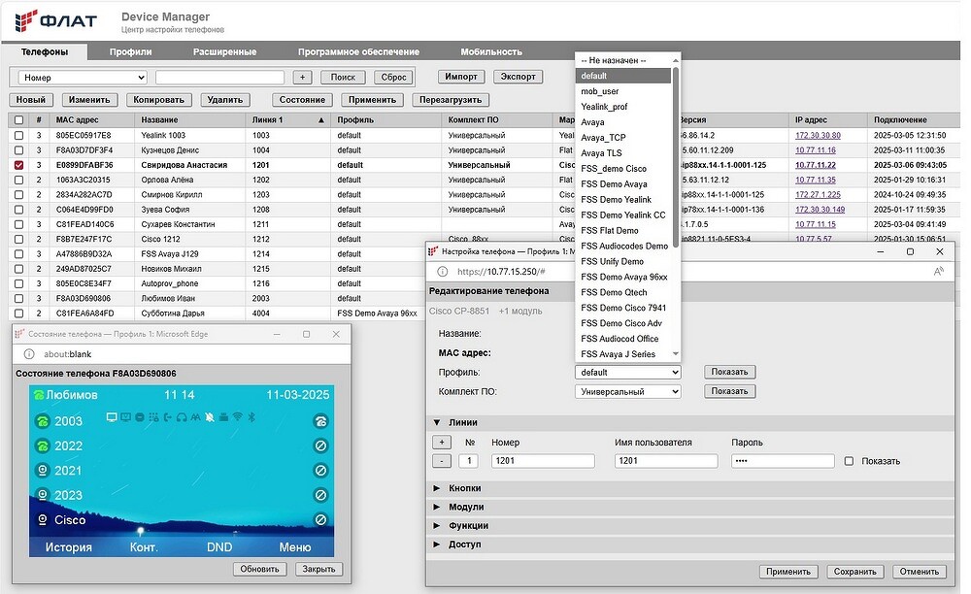Click the blocked icon at the right of the 2023 row

point(320,496)
